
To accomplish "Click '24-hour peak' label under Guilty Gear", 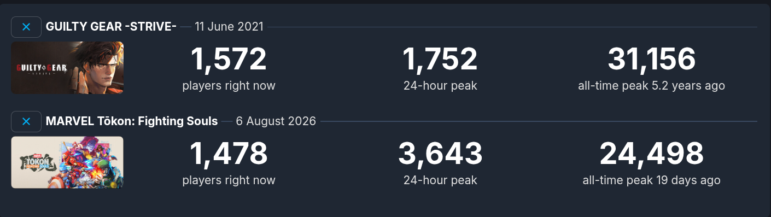I will 440,86.
